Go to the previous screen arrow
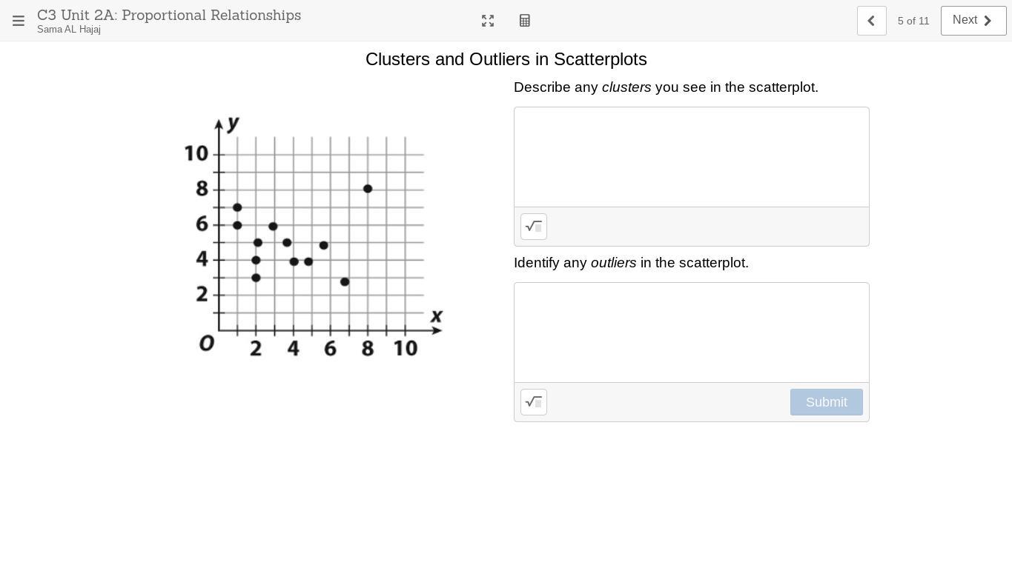The width and height of the screenshot is (1012, 568). click(871, 21)
